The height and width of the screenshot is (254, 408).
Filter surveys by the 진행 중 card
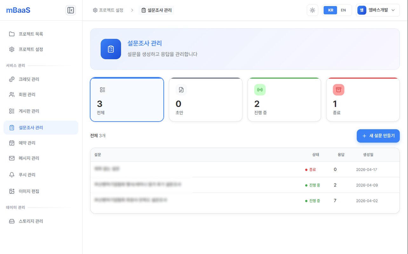(284, 100)
